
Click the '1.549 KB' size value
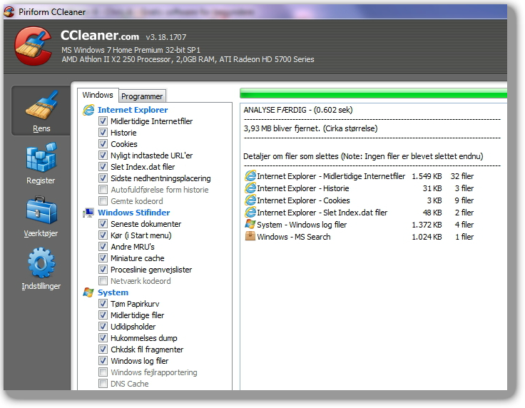pyautogui.click(x=427, y=176)
